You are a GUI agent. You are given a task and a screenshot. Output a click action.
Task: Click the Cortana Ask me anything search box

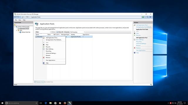pos(21,103)
